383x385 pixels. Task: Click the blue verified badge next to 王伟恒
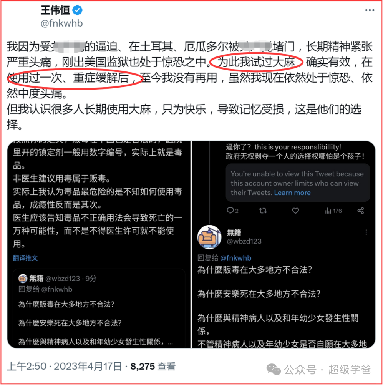coord(77,10)
